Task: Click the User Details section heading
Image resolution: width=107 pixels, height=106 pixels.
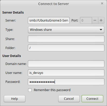Action: pos(12,56)
